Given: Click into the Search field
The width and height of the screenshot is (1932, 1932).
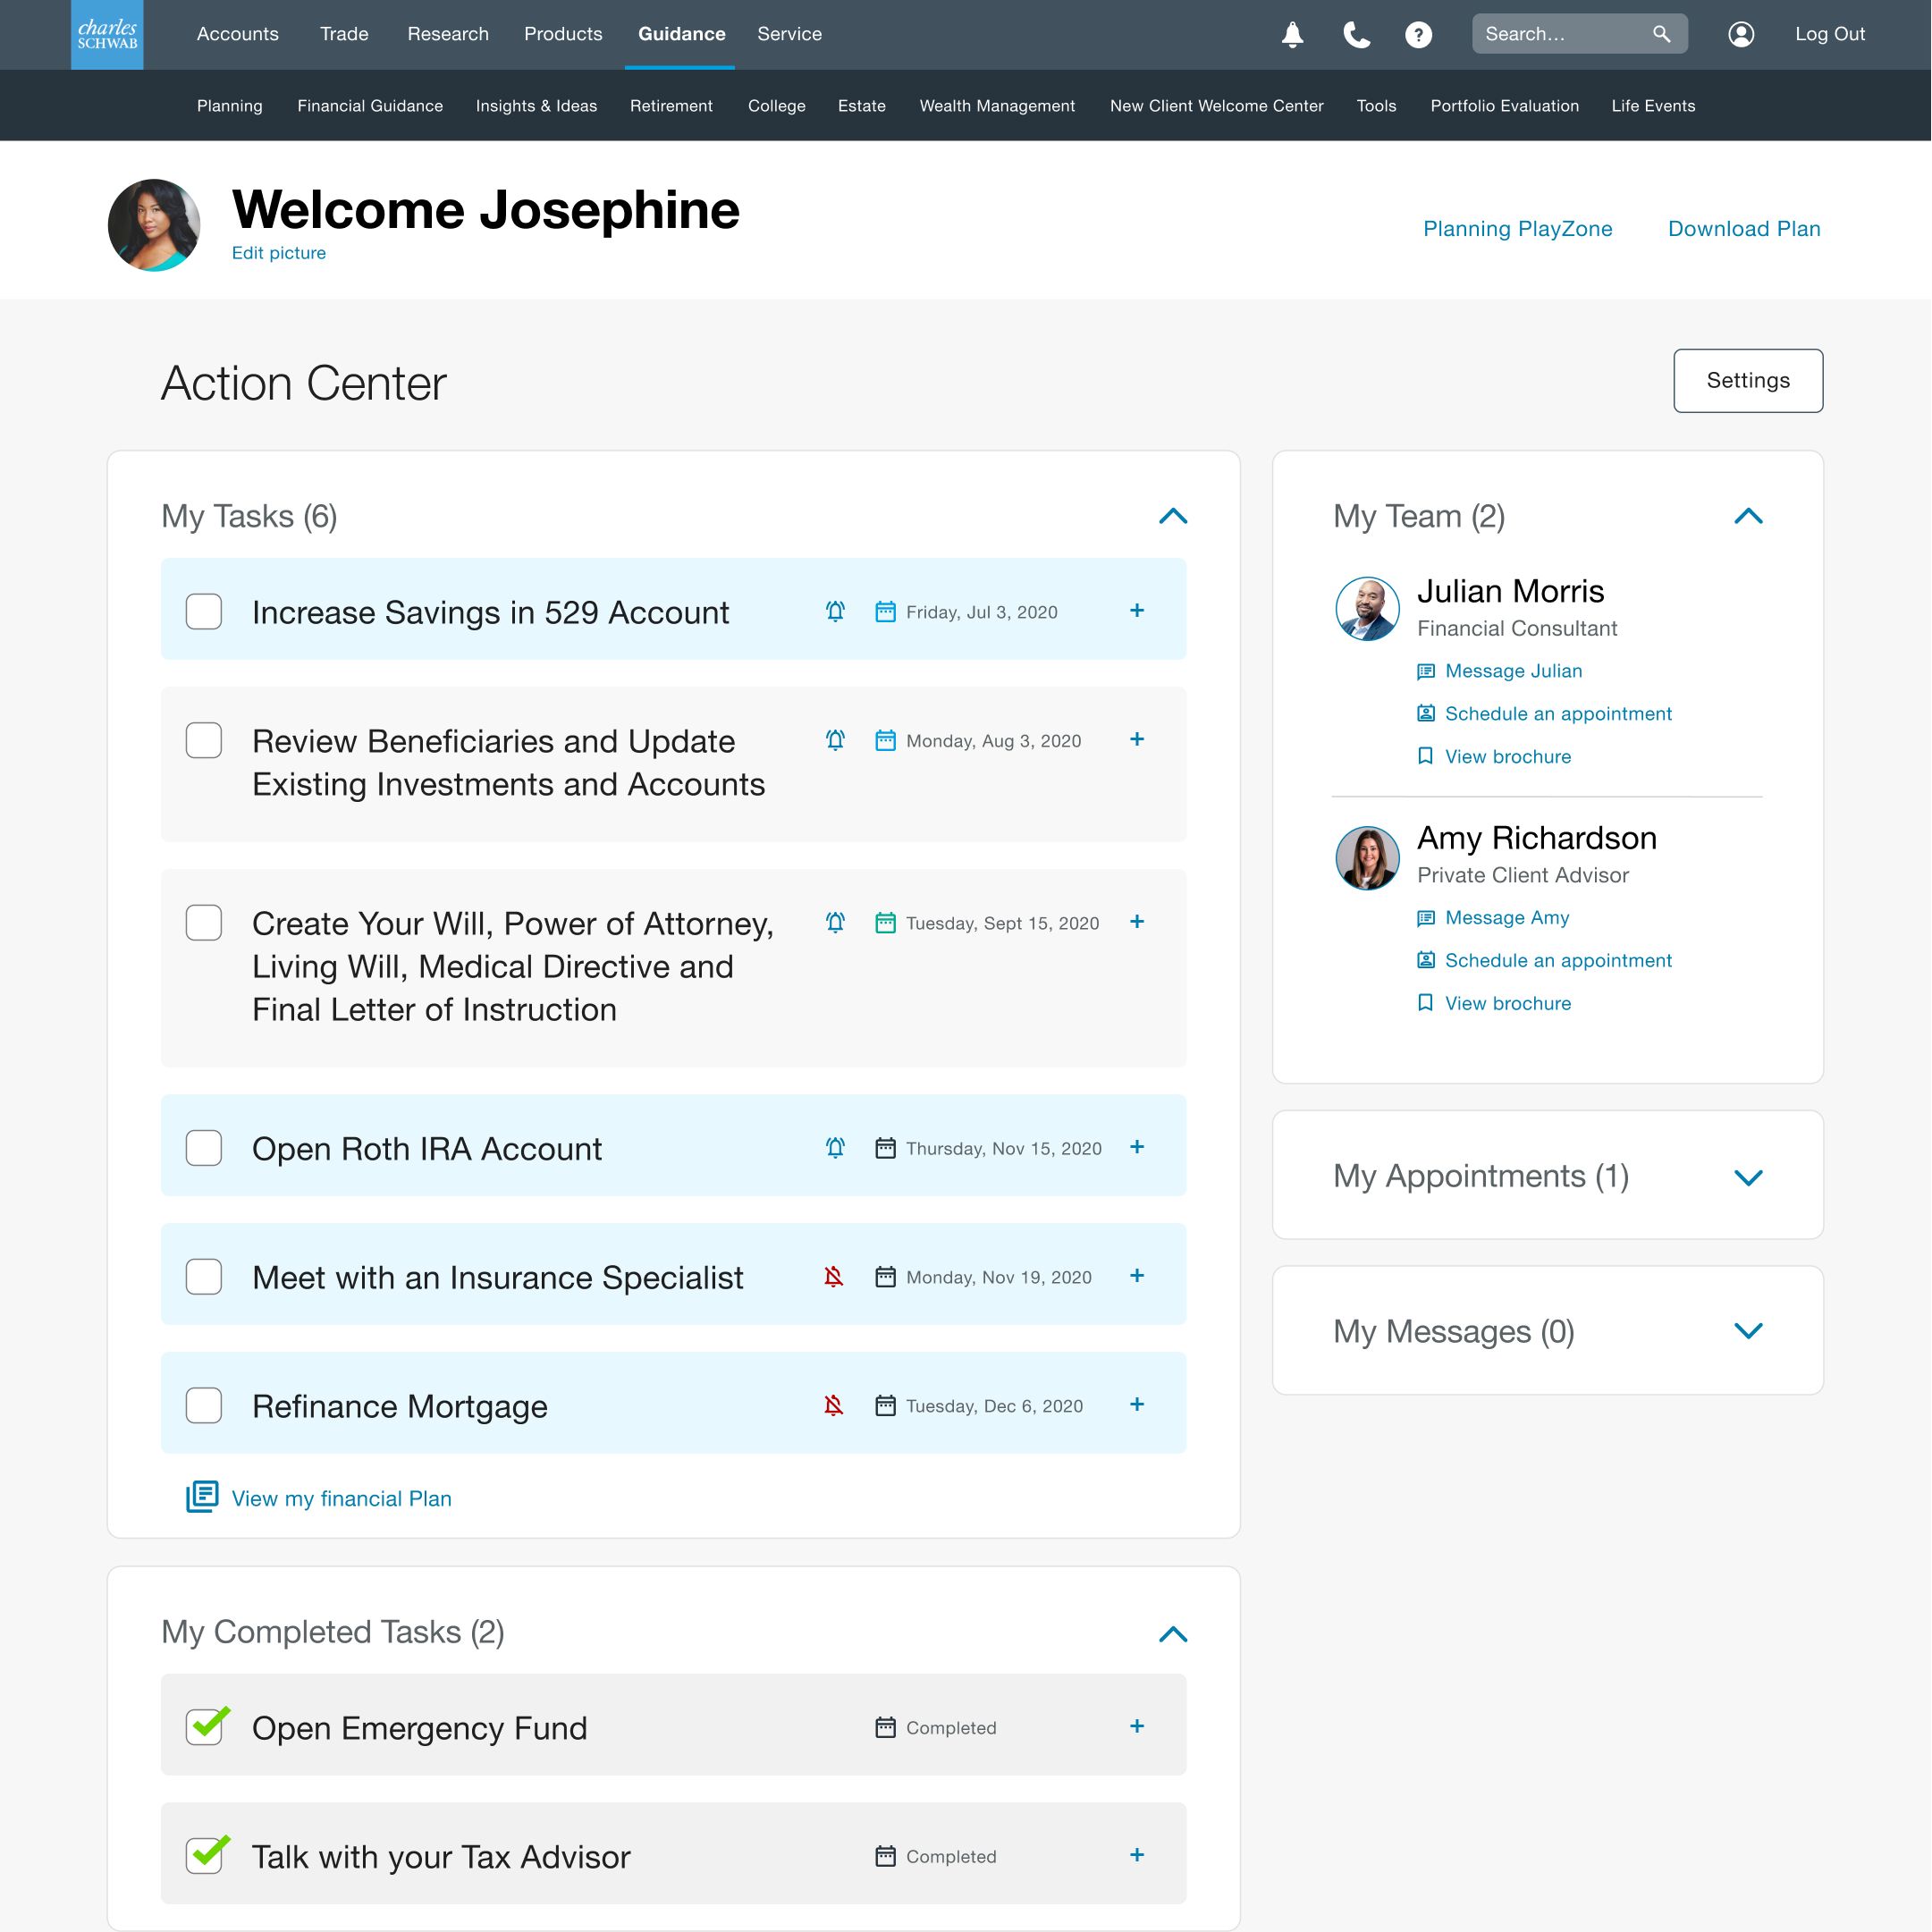Looking at the screenshot, I should tap(1579, 34).
